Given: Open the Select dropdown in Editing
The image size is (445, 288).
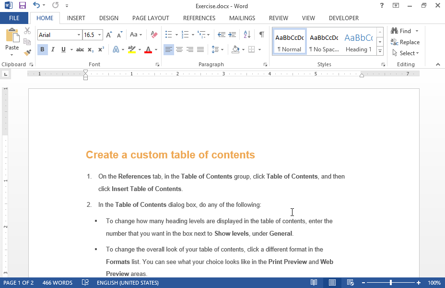Looking at the screenshot, I should coord(406,53).
